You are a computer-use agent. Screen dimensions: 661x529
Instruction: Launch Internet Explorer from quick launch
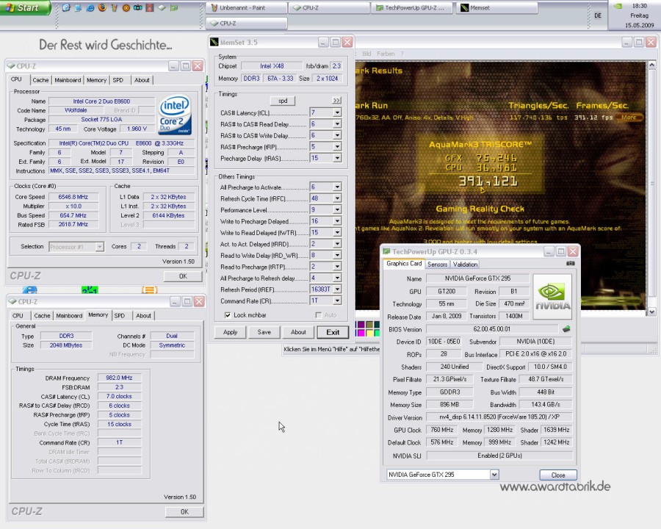pos(90,7)
